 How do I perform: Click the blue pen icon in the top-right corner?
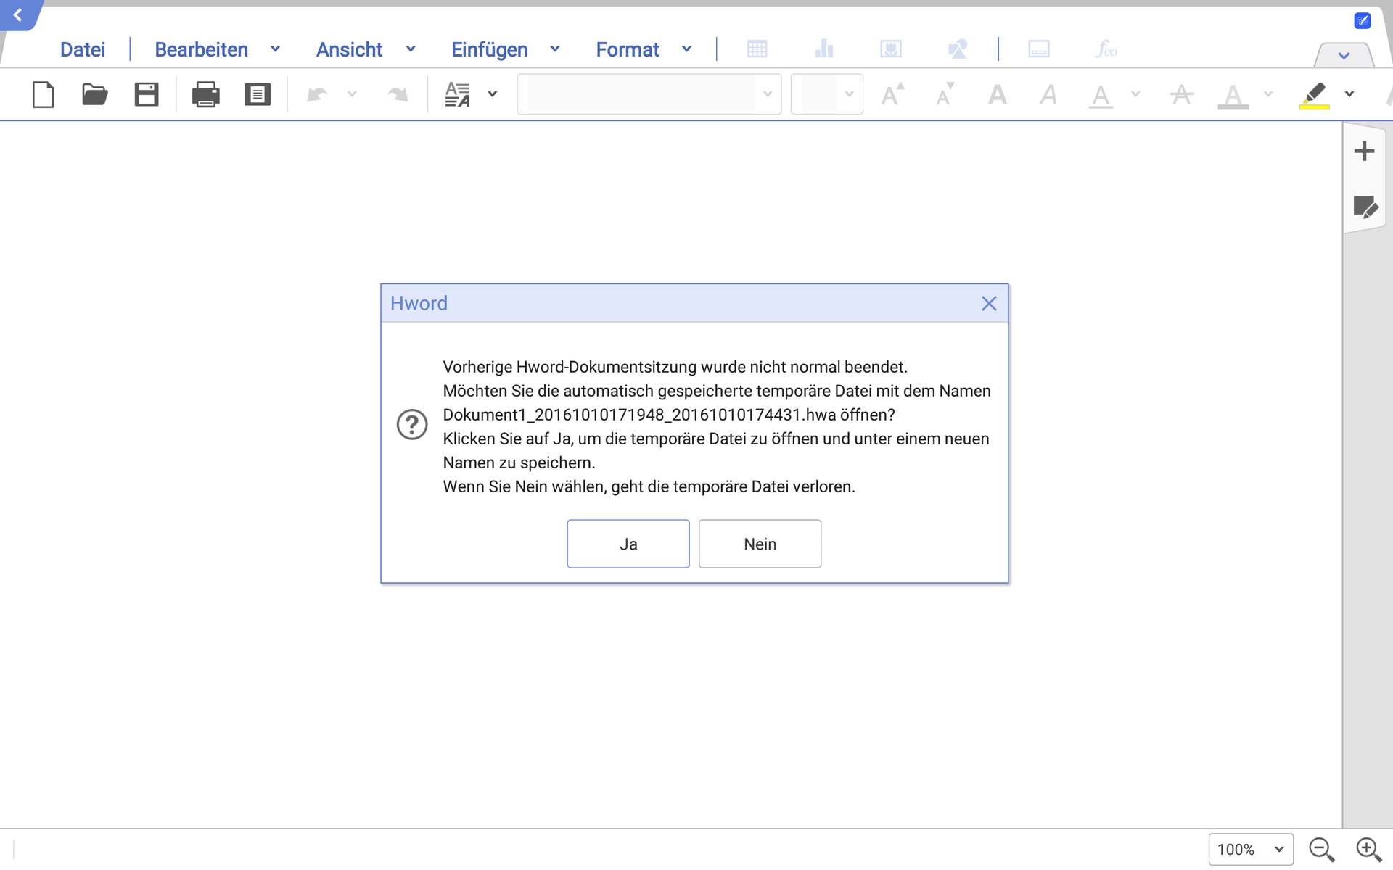[x=1363, y=20]
